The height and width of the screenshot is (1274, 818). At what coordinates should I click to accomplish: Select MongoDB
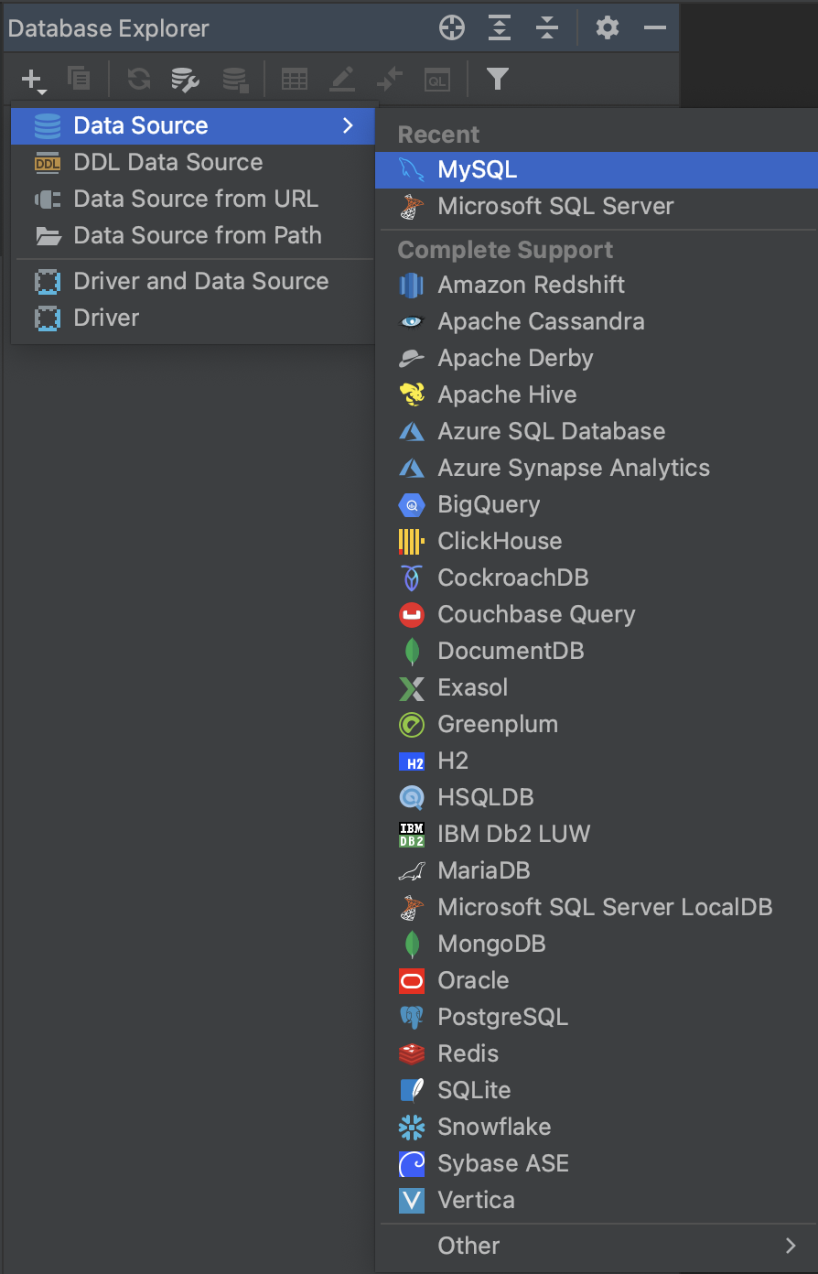click(597, 944)
